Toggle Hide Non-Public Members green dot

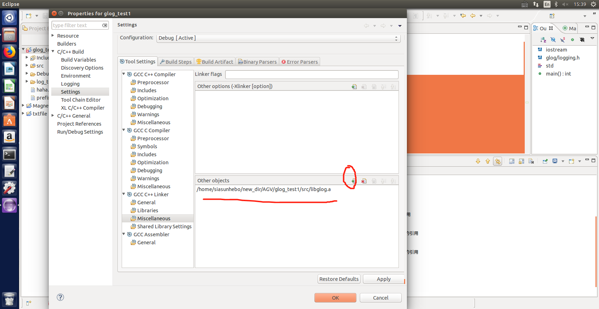pyautogui.click(x=573, y=40)
